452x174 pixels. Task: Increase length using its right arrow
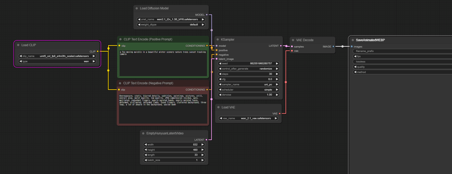point(203,155)
